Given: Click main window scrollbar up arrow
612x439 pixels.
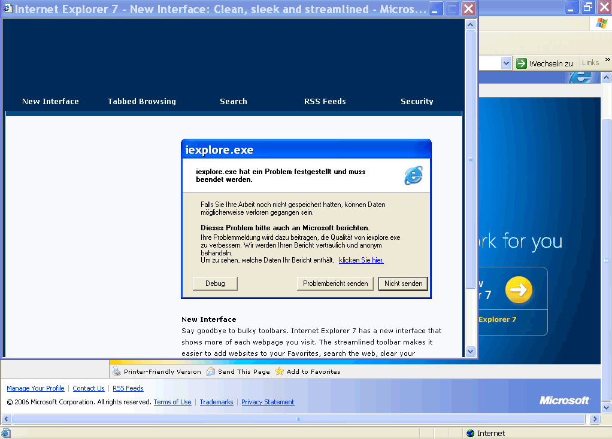Looking at the screenshot, I should [x=606, y=77].
